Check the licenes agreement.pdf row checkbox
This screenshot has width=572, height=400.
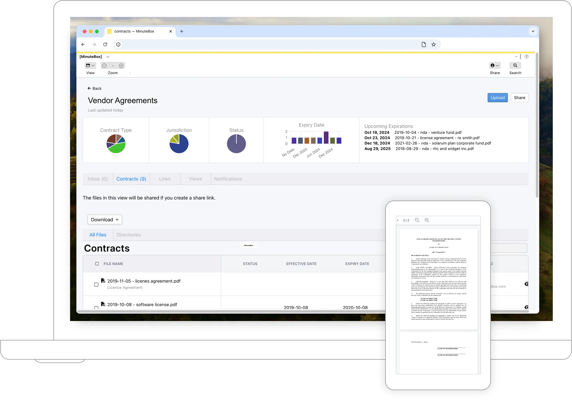coord(96,285)
